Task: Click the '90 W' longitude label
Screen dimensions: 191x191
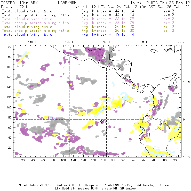Action: pyautogui.click(x=107, y=42)
